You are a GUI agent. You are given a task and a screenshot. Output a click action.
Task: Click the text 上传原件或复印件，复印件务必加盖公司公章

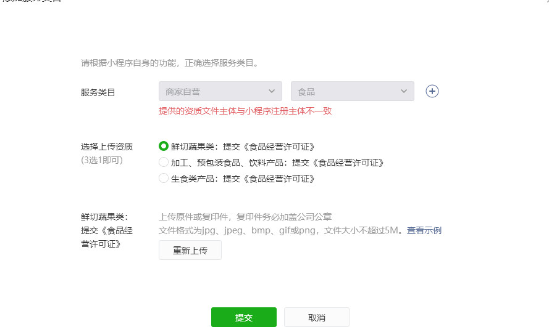tap(245, 217)
